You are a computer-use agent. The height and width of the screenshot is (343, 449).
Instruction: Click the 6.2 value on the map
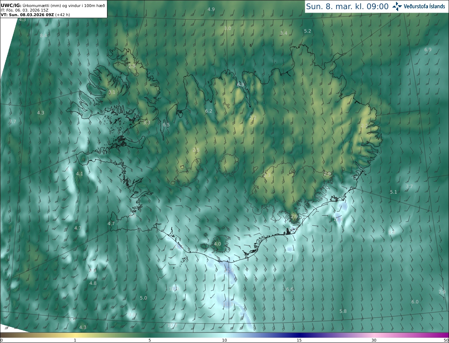coord(209,111)
